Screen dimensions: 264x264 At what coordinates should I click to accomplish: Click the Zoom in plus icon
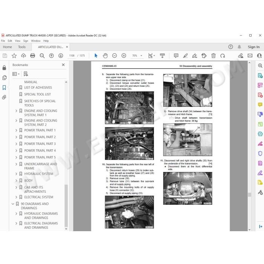pos(124,55)
